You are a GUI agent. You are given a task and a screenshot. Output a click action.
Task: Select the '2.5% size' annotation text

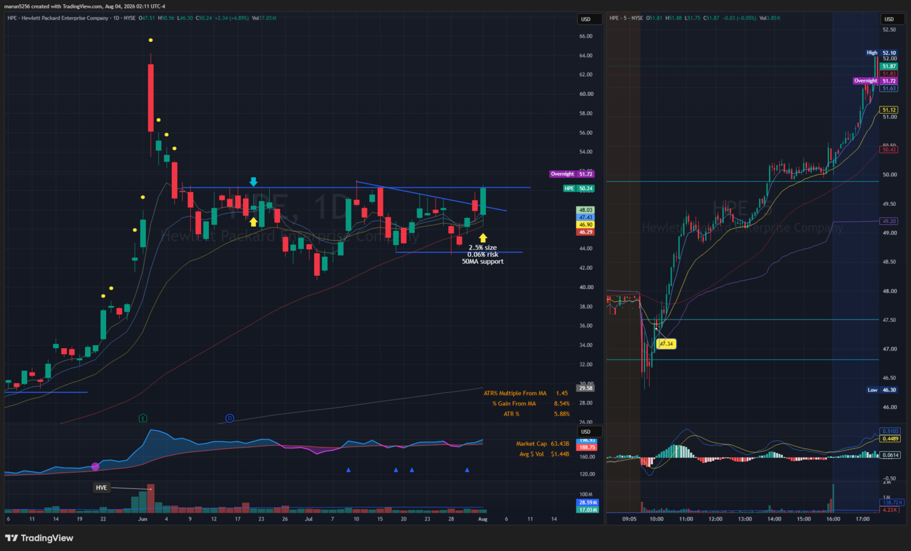483,248
